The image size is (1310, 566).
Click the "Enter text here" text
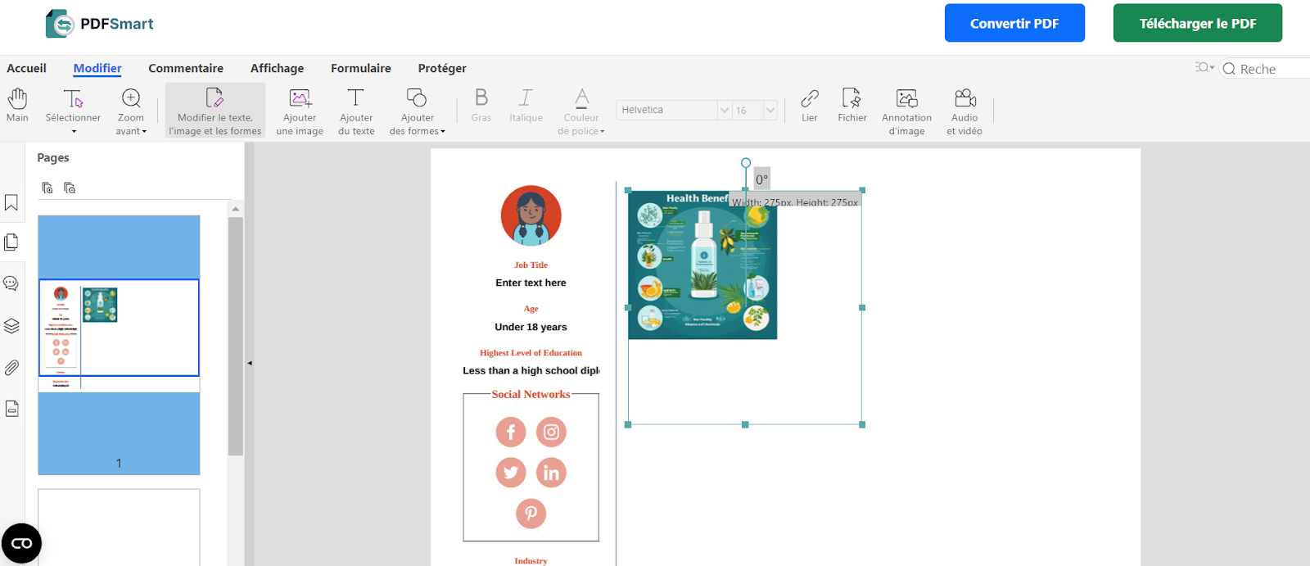[531, 283]
